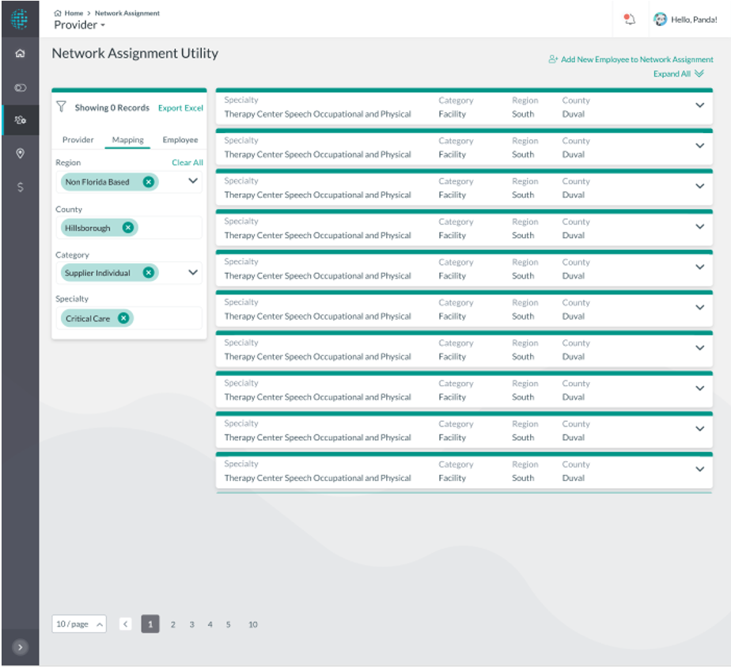Open the dollar sign sidebar icon
Screen dimensions: 731x667
20,187
